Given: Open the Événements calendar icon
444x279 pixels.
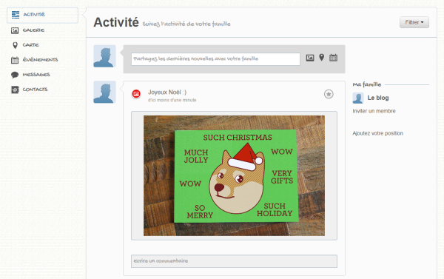Looking at the screenshot, I should click(x=15, y=60).
